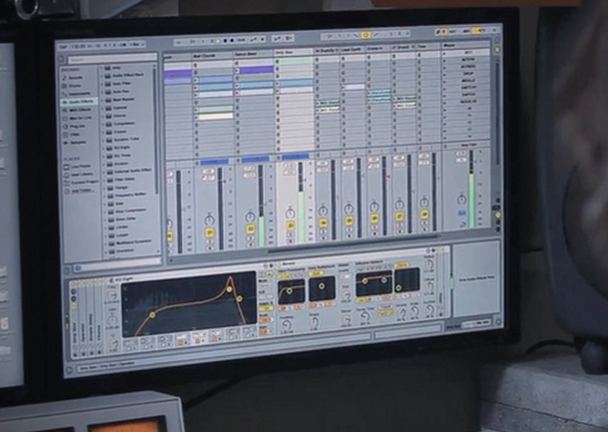Toggle the EQ Eight device activator switch
Viewport: 608px width, 432px height.
click(x=113, y=279)
